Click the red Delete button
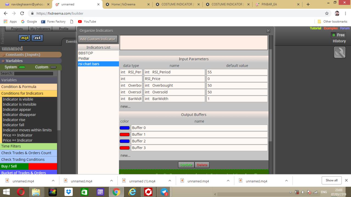 coord(202,165)
